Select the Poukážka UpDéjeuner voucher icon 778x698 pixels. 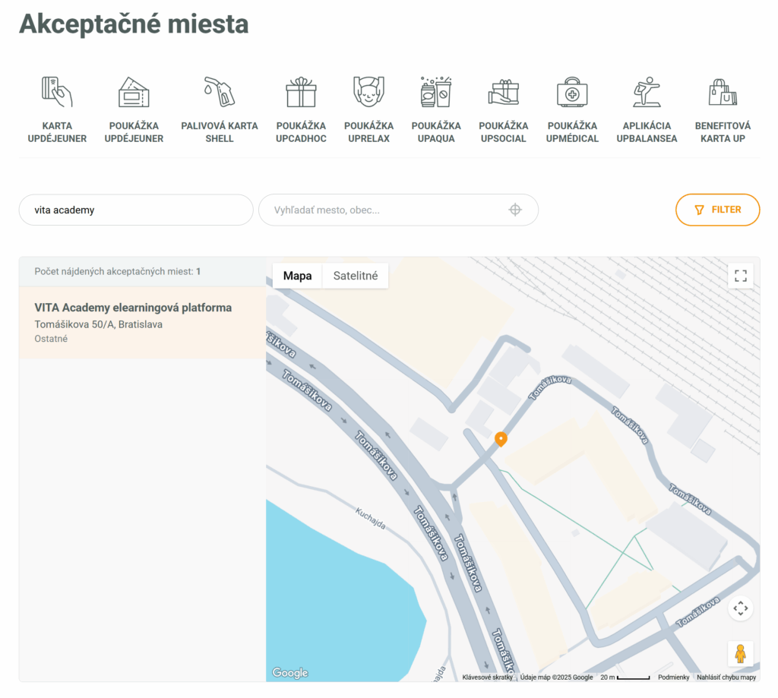(134, 92)
